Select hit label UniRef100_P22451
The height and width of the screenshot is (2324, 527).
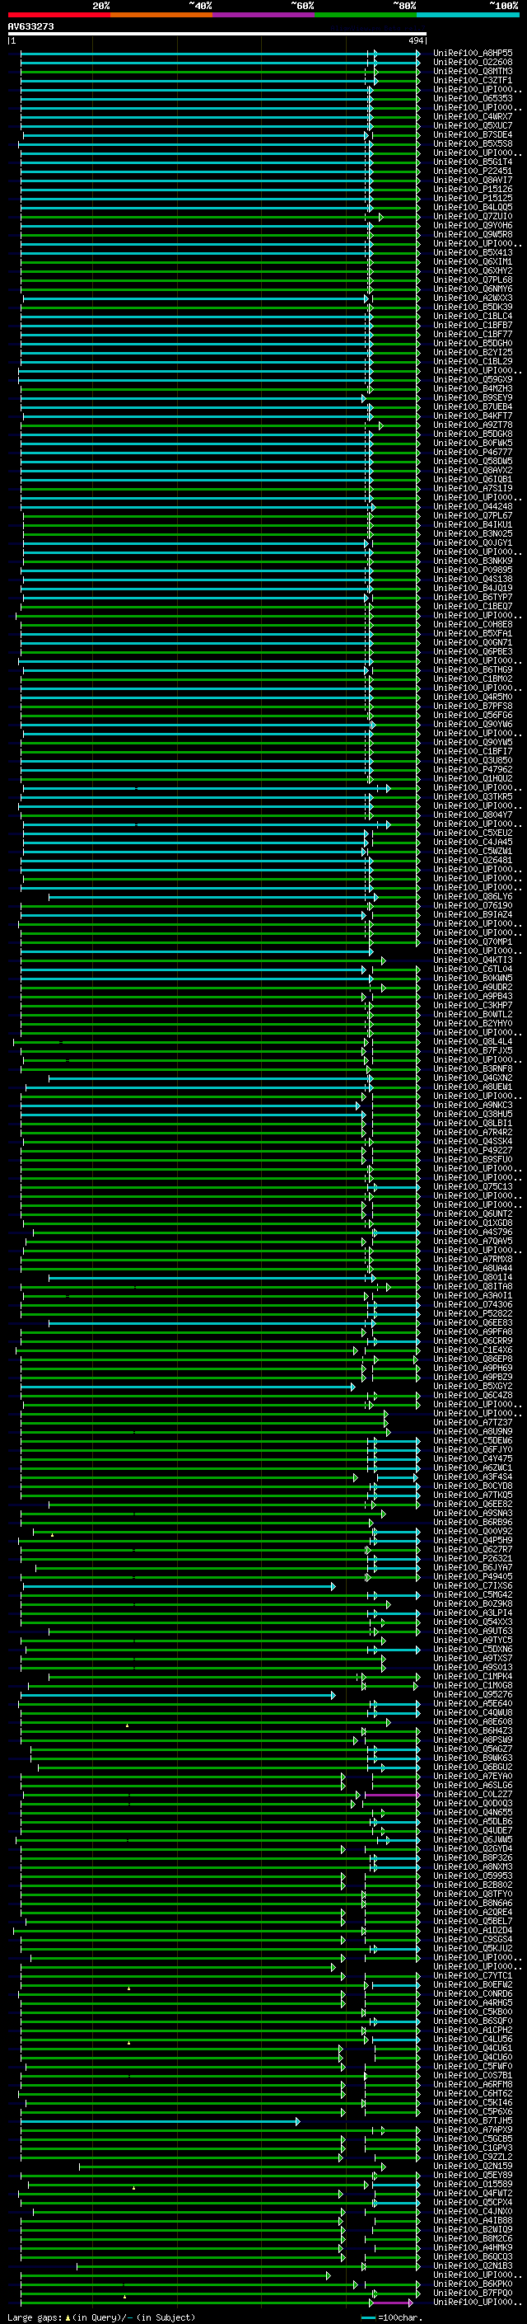click(473, 171)
